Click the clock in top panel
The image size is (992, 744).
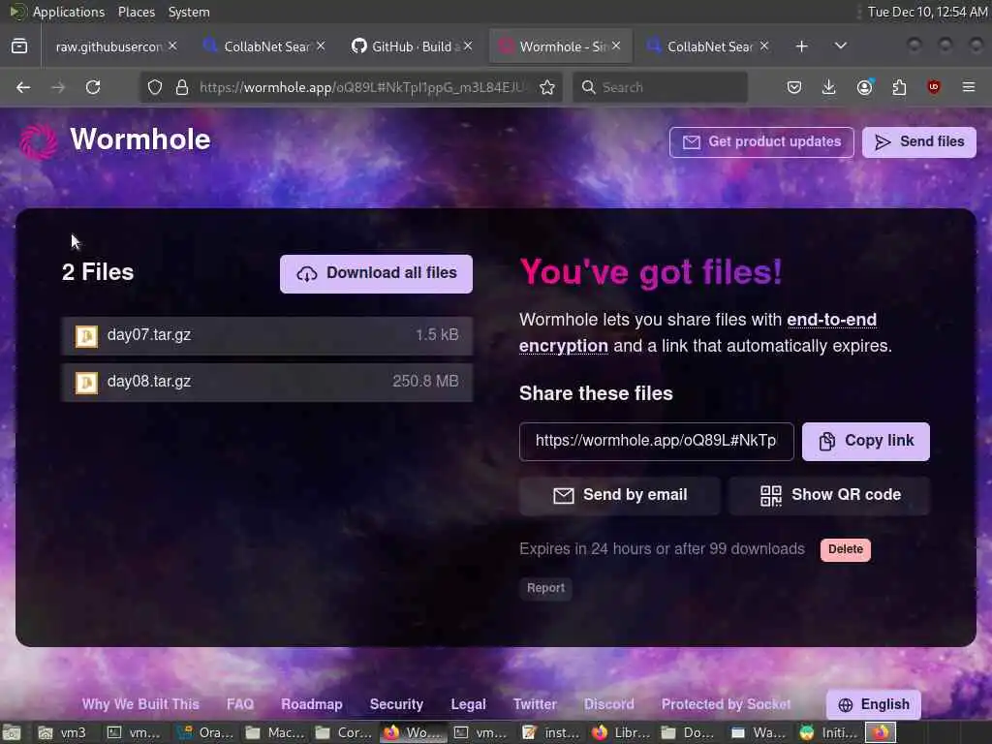(927, 12)
